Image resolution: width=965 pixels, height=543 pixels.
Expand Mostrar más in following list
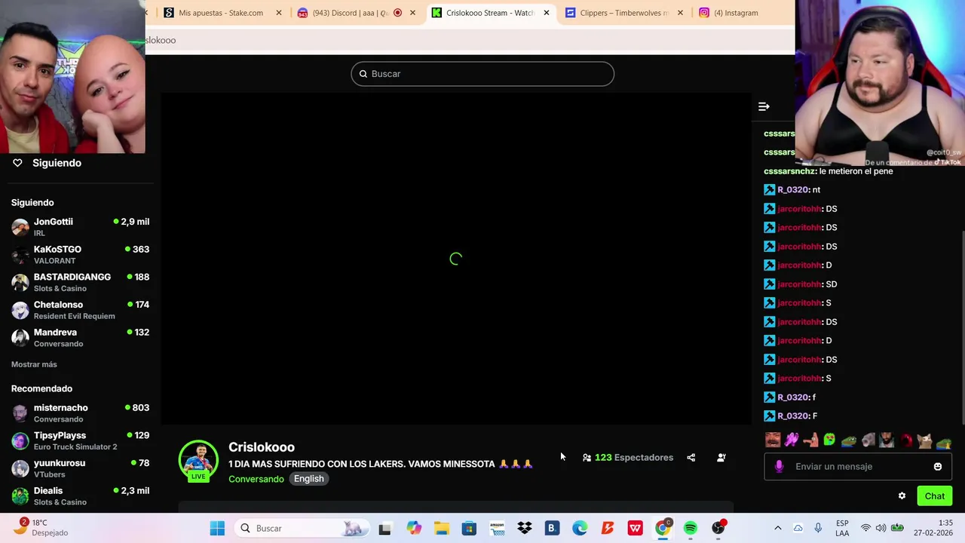pos(34,364)
